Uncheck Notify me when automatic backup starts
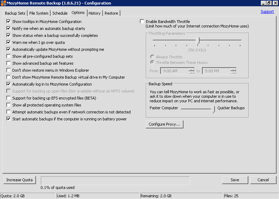The width and height of the screenshot is (279, 199). click(x=8, y=29)
